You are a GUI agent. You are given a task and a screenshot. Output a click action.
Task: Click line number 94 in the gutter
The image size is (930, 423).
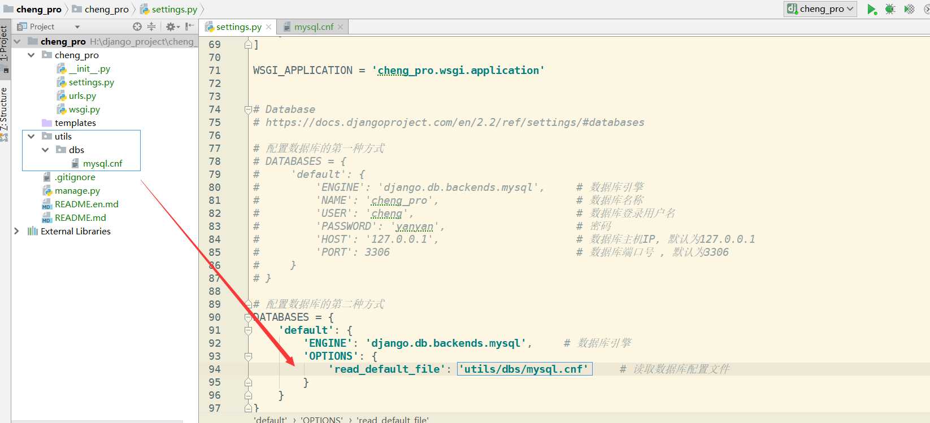(x=215, y=369)
